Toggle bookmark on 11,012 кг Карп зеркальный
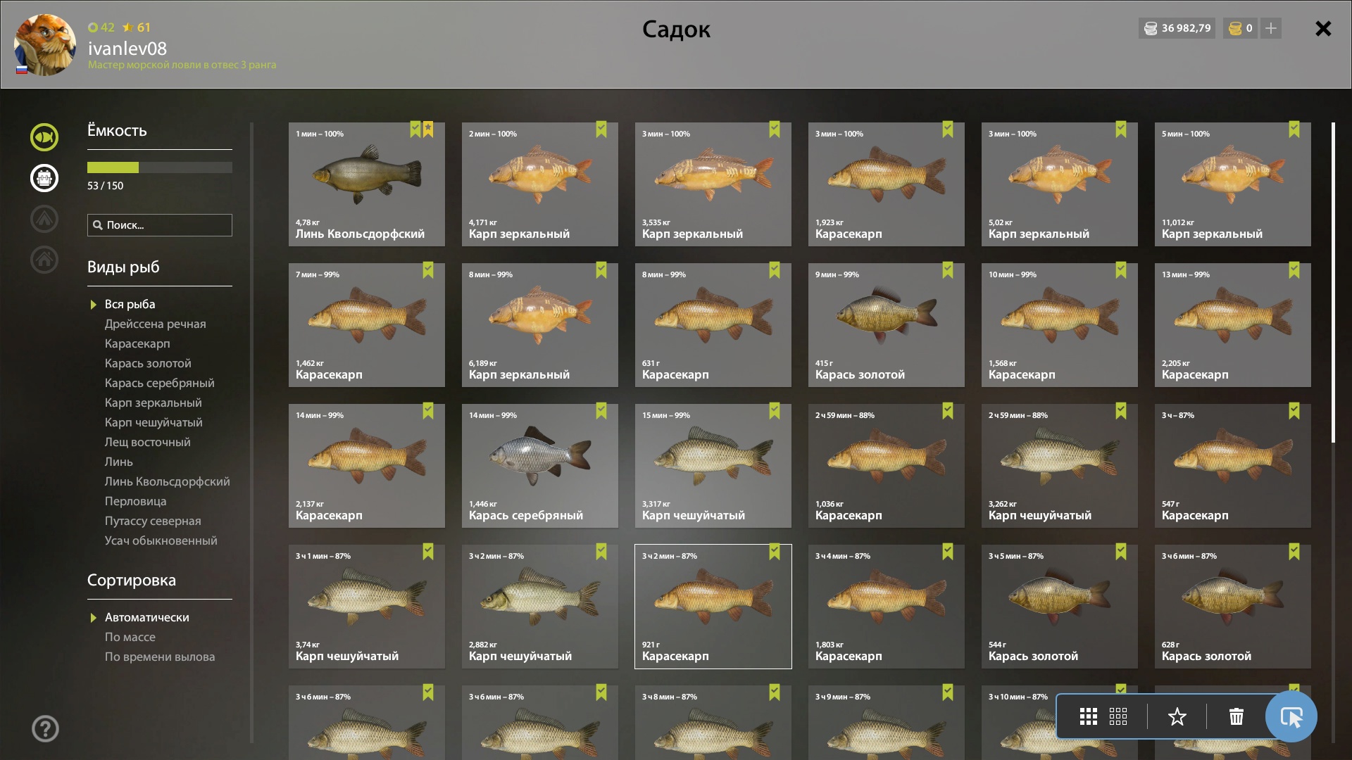The image size is (1352, 760). click(1294, 129)
